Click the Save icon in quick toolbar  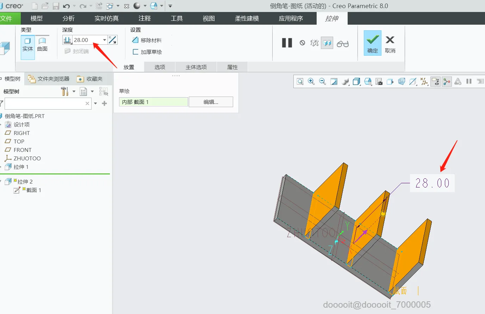[56, 6]
